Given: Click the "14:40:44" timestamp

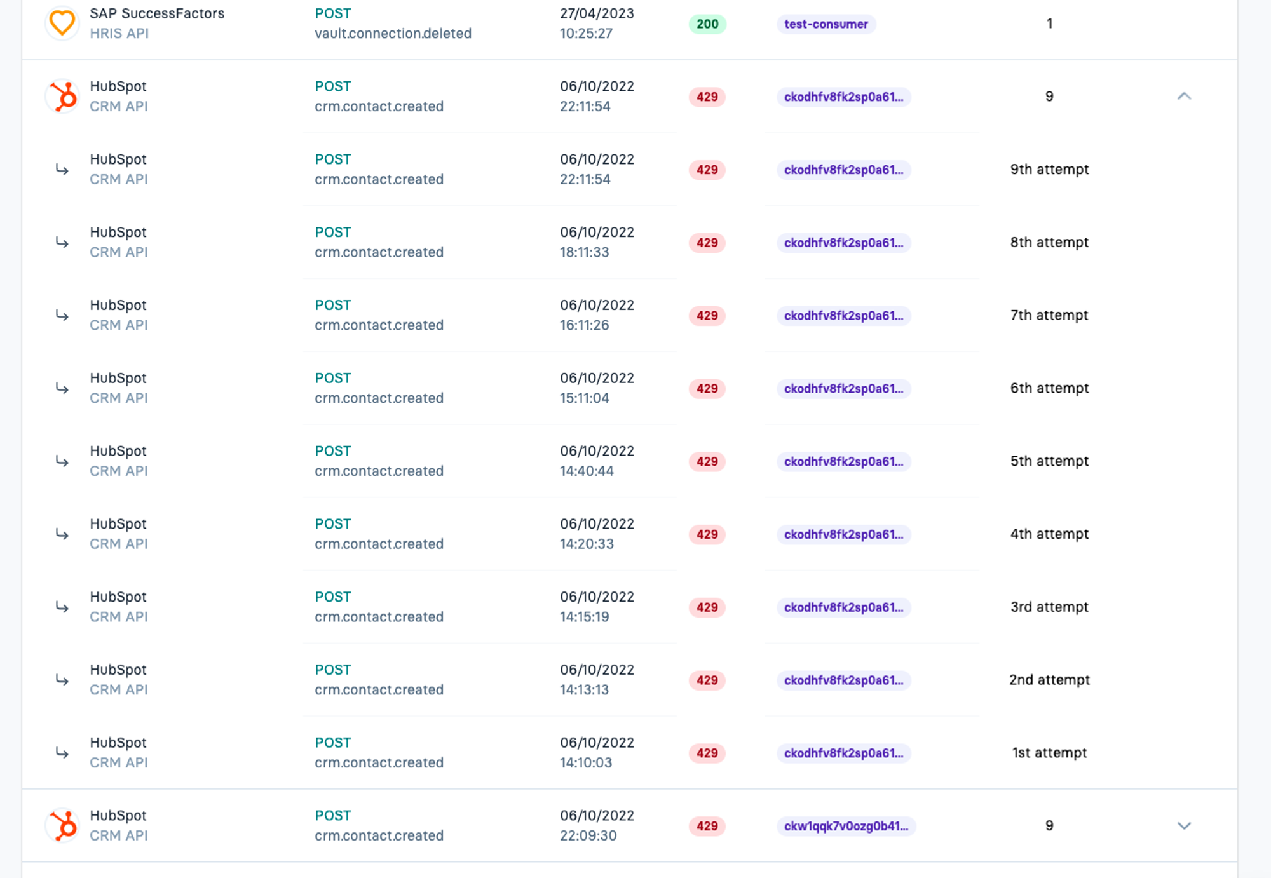Looking at the screenshot, I should (587, 471).
